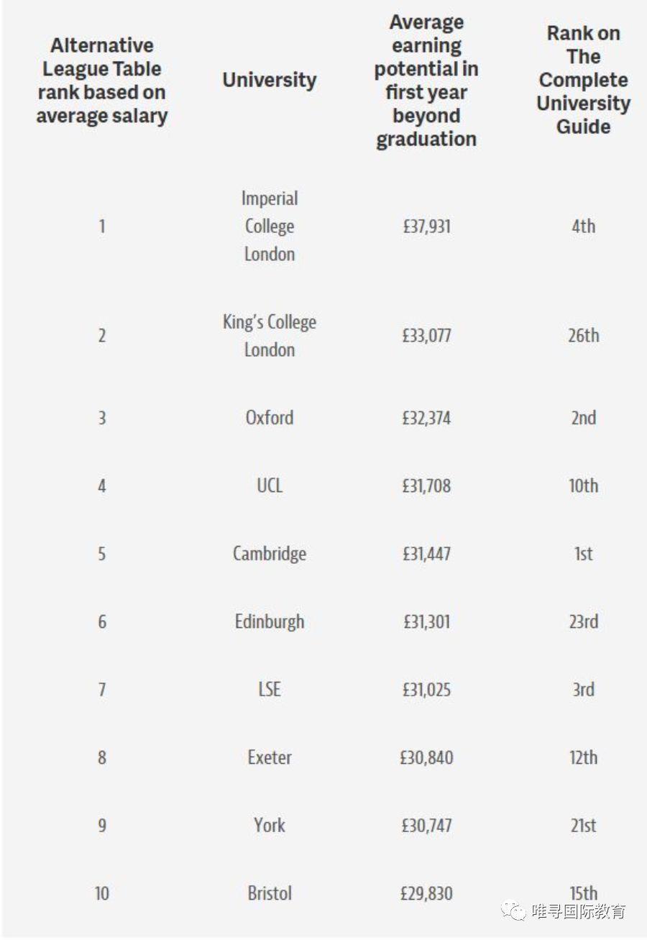
Task: Click the Complete University Guide rank header
Action: (x=583, y=80)
